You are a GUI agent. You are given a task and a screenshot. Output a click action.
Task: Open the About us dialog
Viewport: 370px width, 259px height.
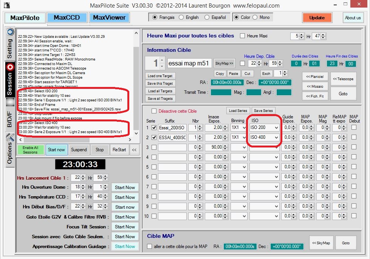click(353, 18)
